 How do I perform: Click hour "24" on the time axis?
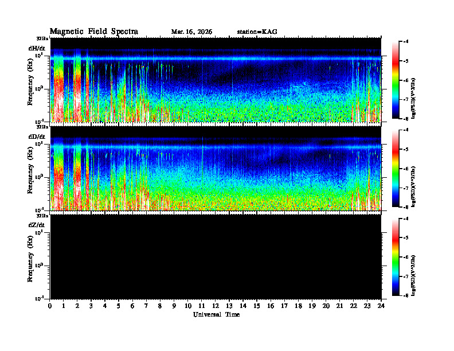pos(381,306)
